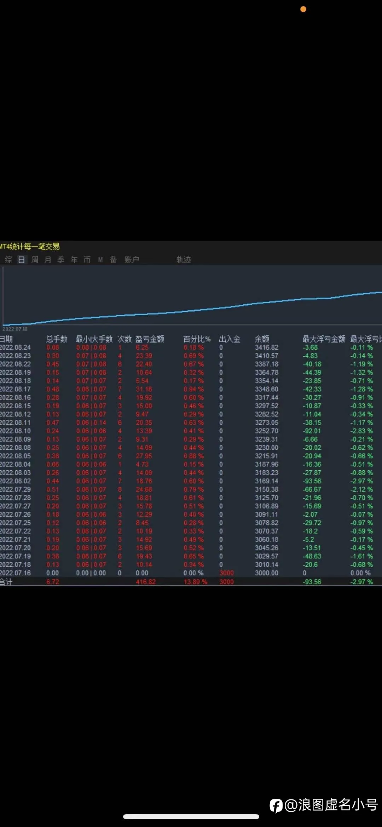Click the percentage value 0.94 %
Viewport: 382px width, 827px height.
194,389
